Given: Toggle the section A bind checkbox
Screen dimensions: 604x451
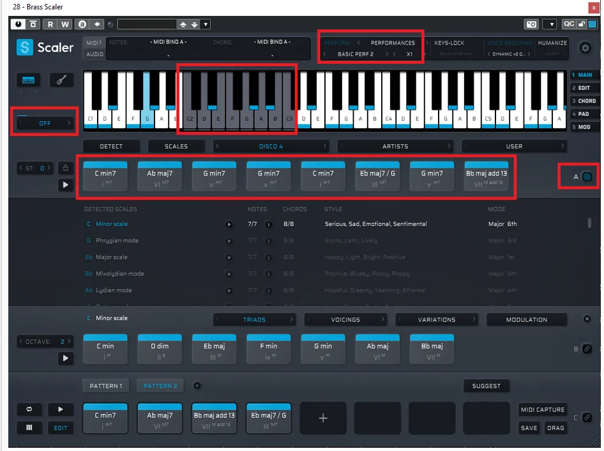Looking at the screenshot, I should 587,177.
